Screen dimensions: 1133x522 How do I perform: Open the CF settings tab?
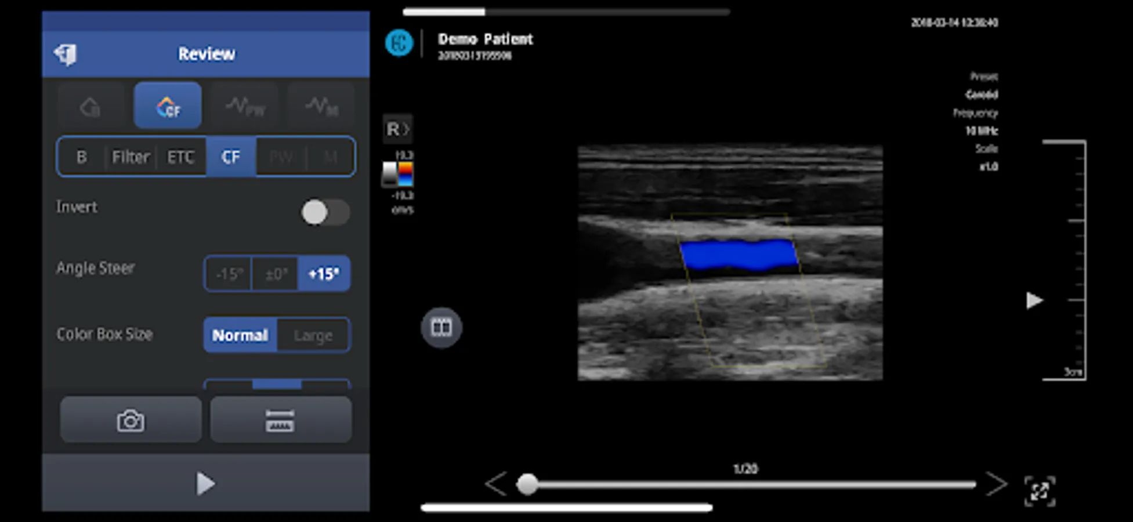tap(231, 157)
